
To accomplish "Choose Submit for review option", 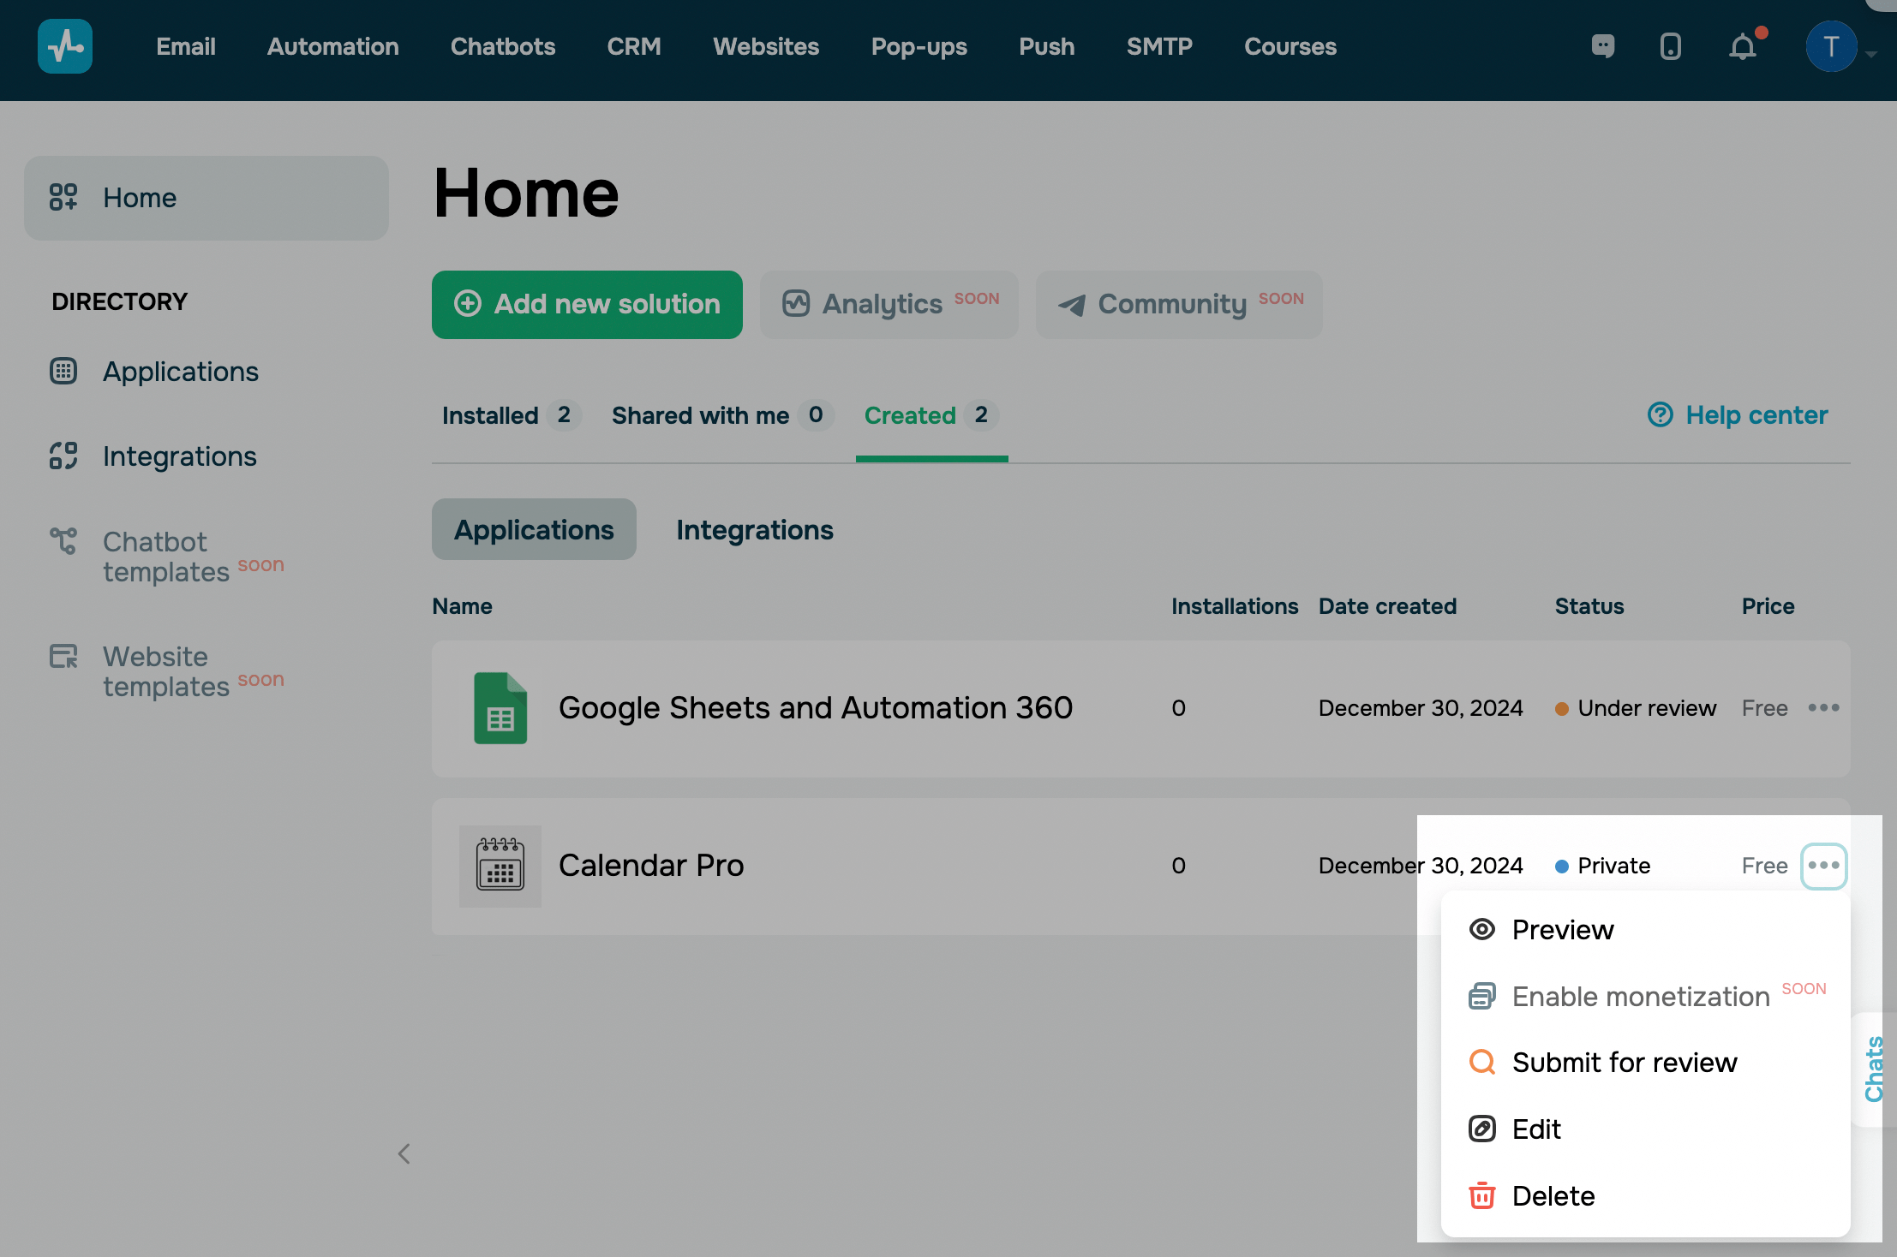I will coord(1624,1063).
